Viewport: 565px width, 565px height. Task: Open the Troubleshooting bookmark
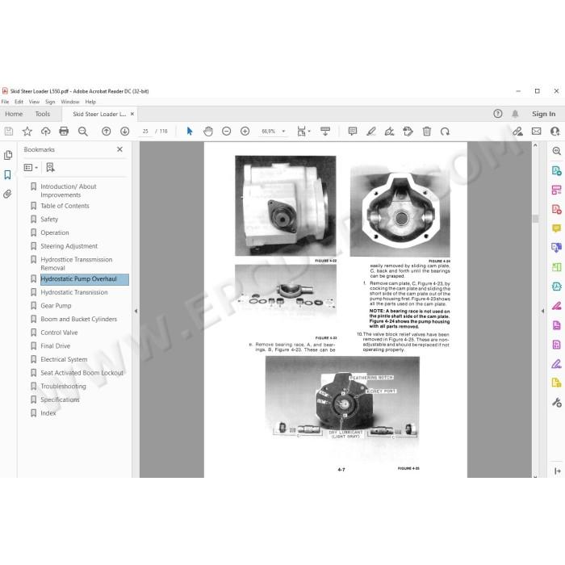click(63, 387)
